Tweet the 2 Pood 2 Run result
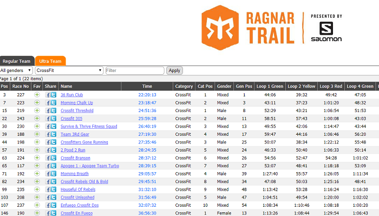The width and height of the screenshot is (379, 216). click(x=54, y=150)
